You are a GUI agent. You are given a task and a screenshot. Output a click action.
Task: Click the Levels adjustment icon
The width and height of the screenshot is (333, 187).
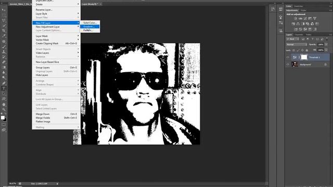coord(300,19)
